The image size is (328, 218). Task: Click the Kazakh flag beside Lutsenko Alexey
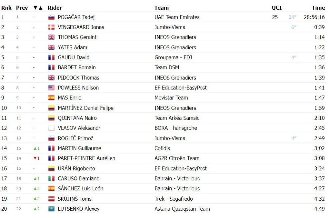point(51,209)
